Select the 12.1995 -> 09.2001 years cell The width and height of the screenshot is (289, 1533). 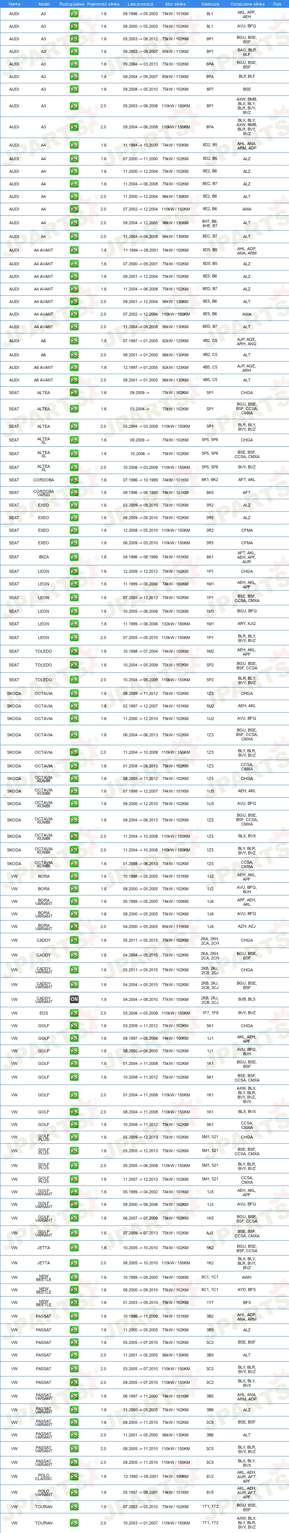click(x=140, y=1476)
